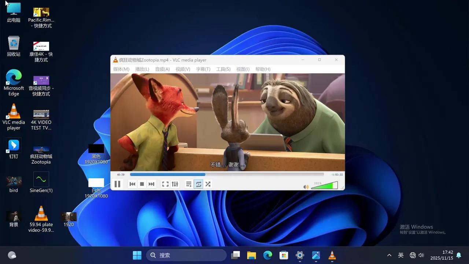This screenshot has height=264, width=469.
Task: Switch to VLC via taskbar icon
Action: pyautogui.click(x=332, y=255)
